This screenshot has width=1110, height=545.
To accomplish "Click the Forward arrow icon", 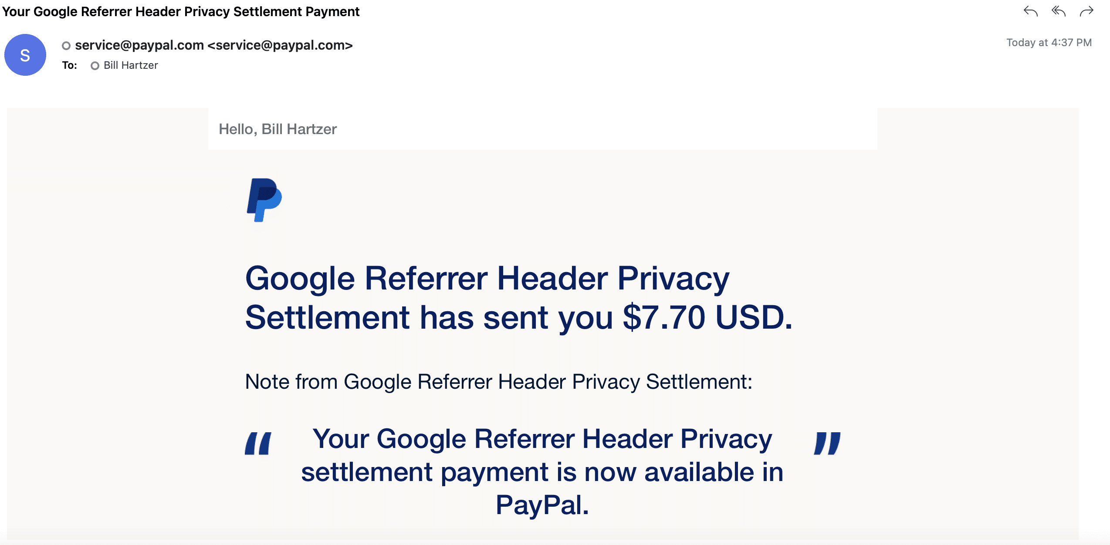I will click(x=1086, y=11).
